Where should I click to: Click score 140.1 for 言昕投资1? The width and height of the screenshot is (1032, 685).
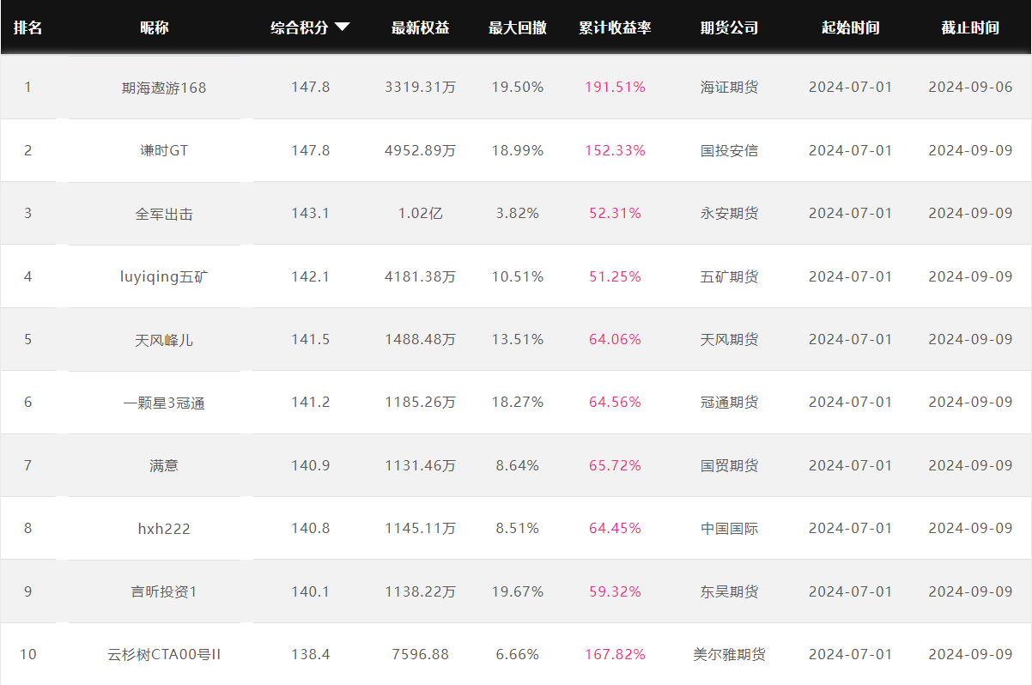(x=310, y=591)
